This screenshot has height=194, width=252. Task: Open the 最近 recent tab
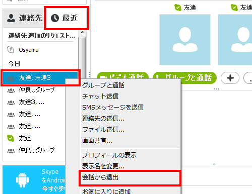[x=67, y=18]
